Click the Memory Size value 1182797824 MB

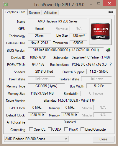(x=42, y=93)
